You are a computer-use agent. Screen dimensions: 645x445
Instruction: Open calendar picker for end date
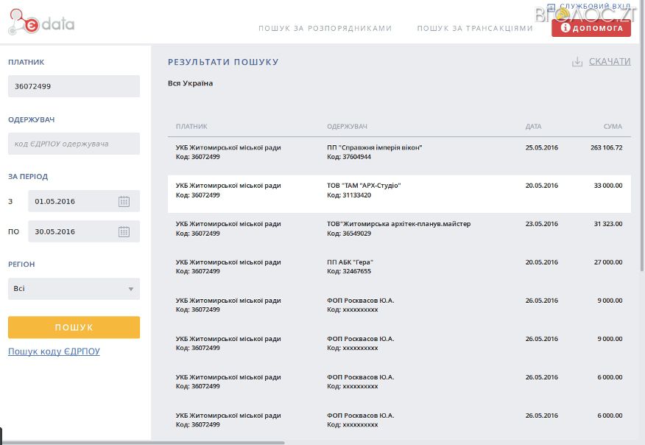coord(124,231)
